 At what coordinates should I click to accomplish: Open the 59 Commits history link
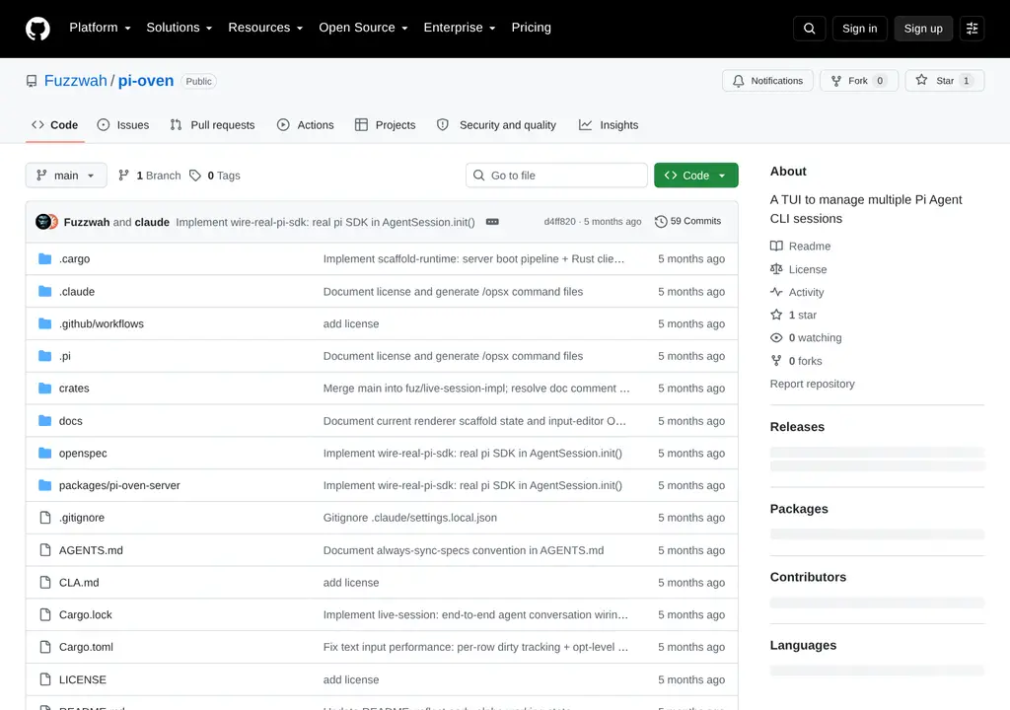coord(687,221)
